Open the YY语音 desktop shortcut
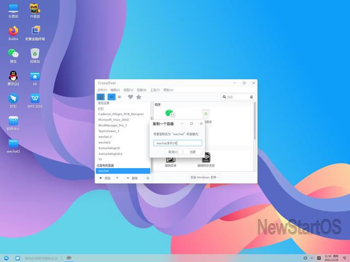 click(x=34, y=9)
